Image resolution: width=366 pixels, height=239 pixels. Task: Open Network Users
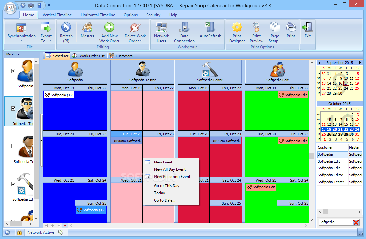[x=161, y=33]
